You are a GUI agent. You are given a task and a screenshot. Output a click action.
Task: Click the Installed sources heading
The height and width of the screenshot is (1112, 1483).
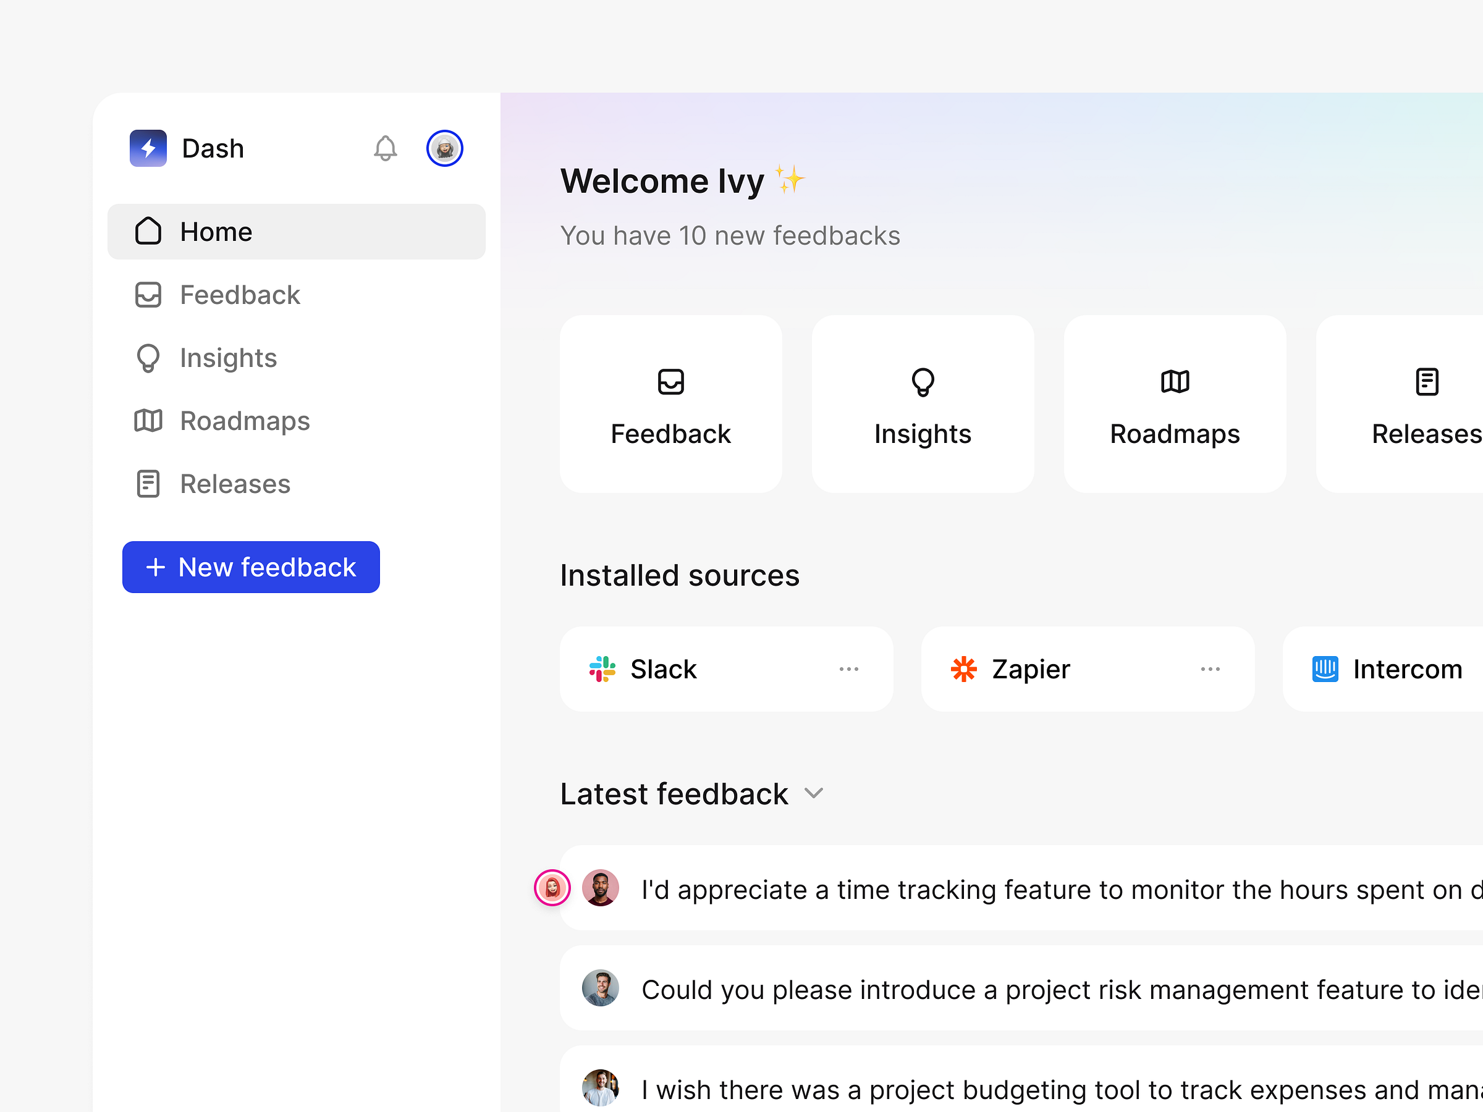click(x=680, y=575)
